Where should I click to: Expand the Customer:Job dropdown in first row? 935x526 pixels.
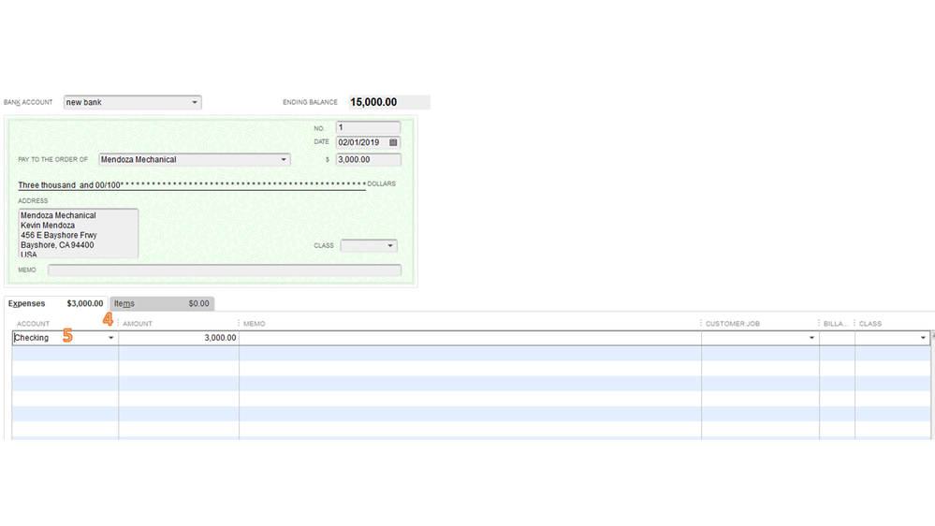[811, 338]
